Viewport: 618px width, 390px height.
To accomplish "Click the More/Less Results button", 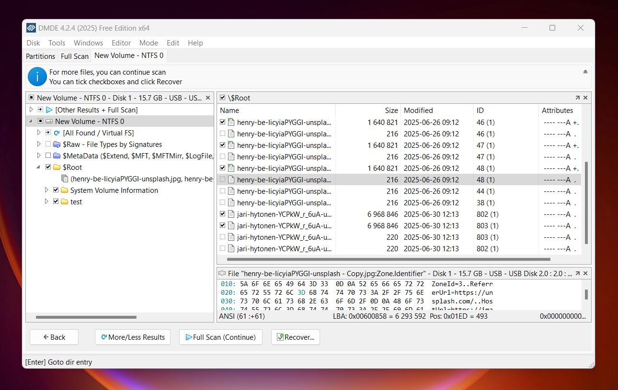I will click(133, 337).
